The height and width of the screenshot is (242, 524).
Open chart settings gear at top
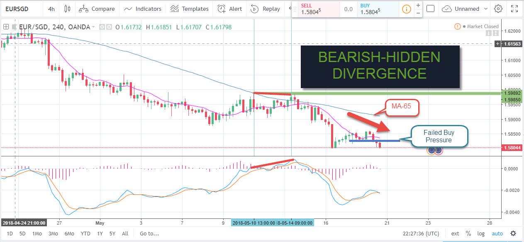click(x=498, y=9)
